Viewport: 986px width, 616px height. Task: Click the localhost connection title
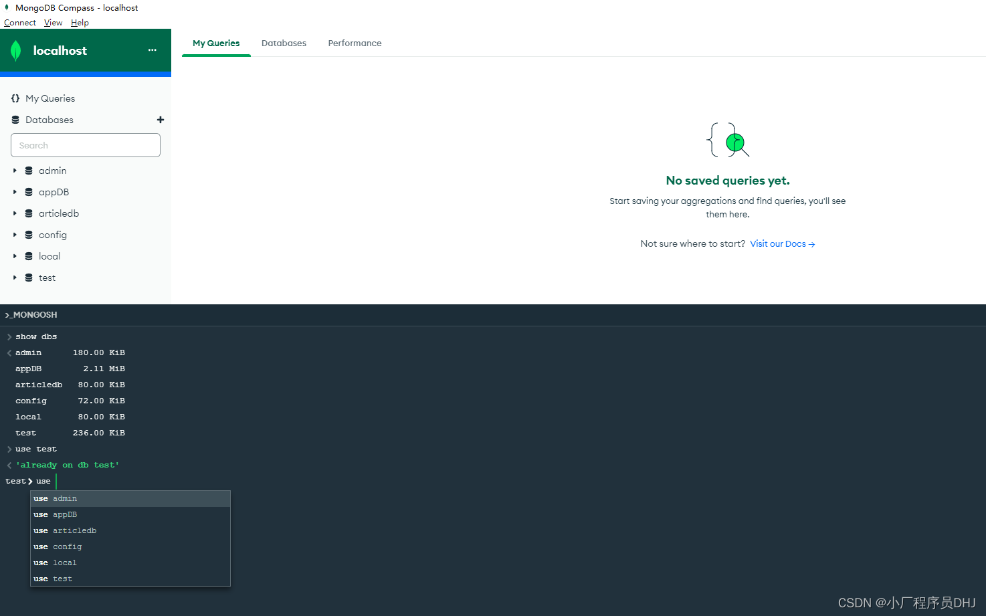point(60,51)
